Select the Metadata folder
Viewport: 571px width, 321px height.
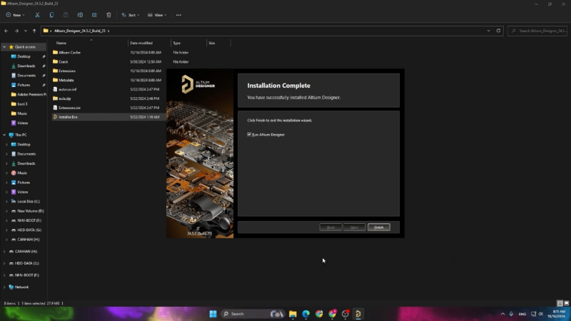[66, 80]
